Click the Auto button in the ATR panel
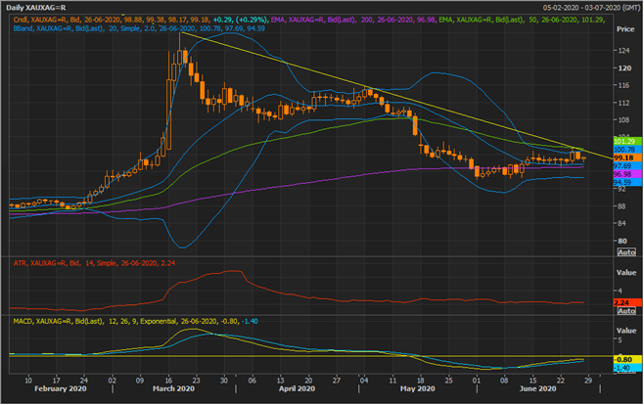This screenshot has height=405, width=644. 626,311
